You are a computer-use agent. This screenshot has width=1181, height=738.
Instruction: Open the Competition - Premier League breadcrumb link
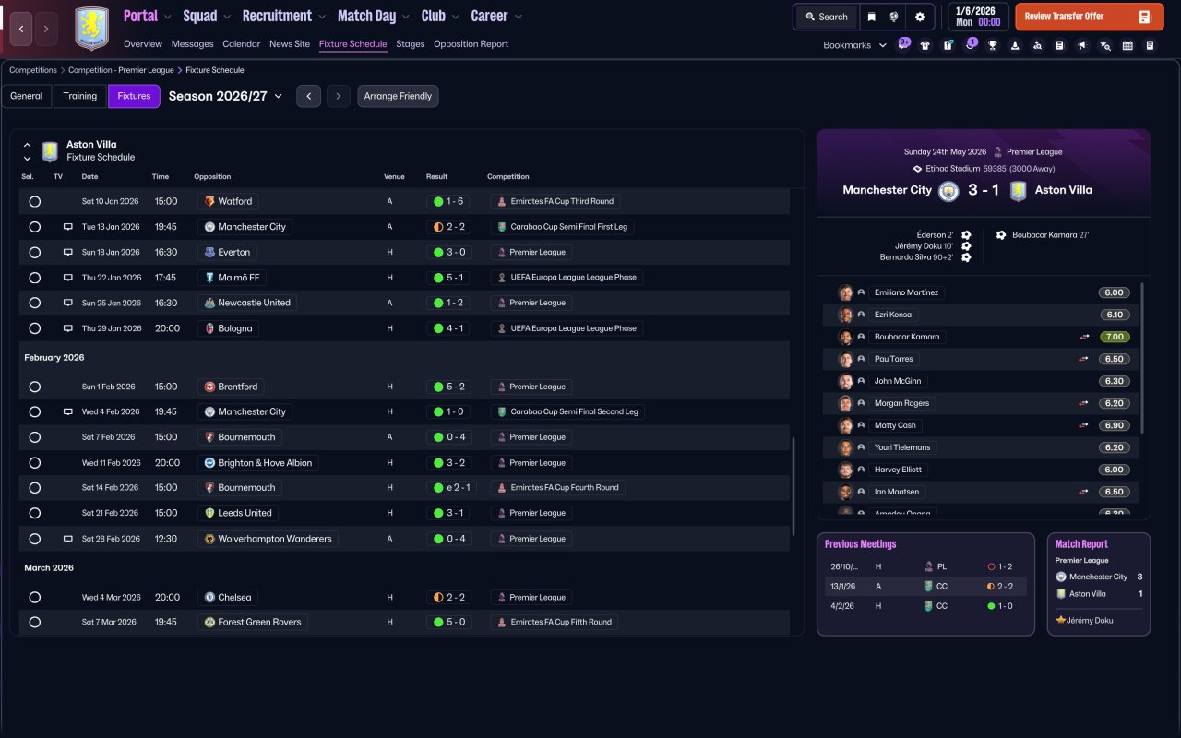coord(120,70)
